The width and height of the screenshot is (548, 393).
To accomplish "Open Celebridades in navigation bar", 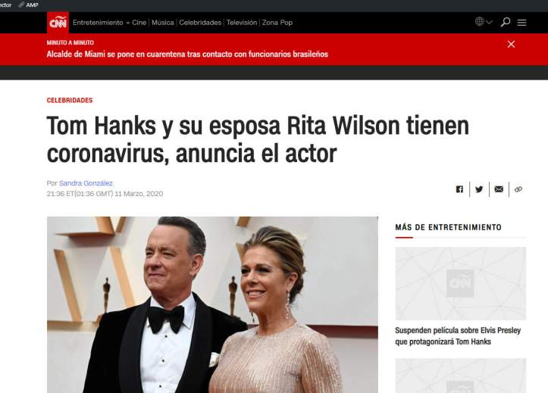I will coord(200,23).
